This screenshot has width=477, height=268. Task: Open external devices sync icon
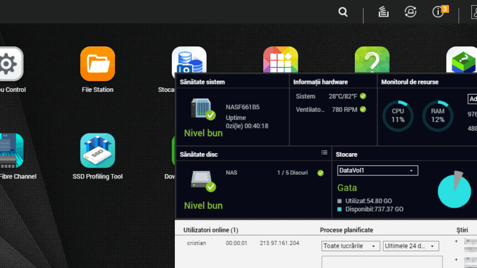(x=410, y=12)
